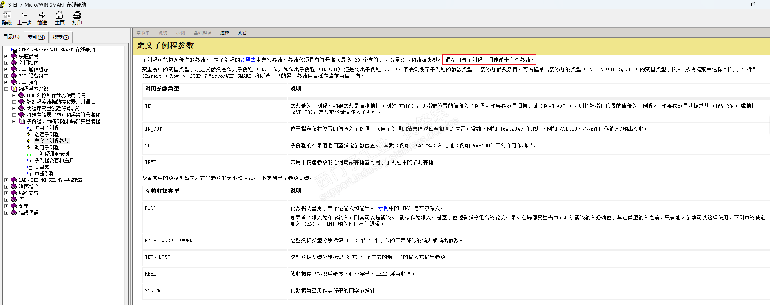This screenshot has height=305, width=770.
Task: Select the 其它 tab in the topic header
Action: [x=242, y=33]
